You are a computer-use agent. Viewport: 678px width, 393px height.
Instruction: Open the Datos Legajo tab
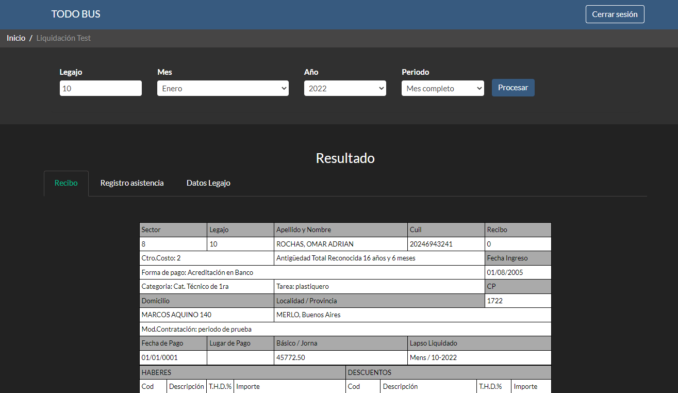click(208, 183)
